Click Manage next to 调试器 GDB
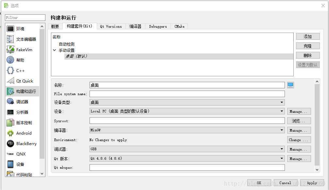The image size is (329, 190). point(299,149)
